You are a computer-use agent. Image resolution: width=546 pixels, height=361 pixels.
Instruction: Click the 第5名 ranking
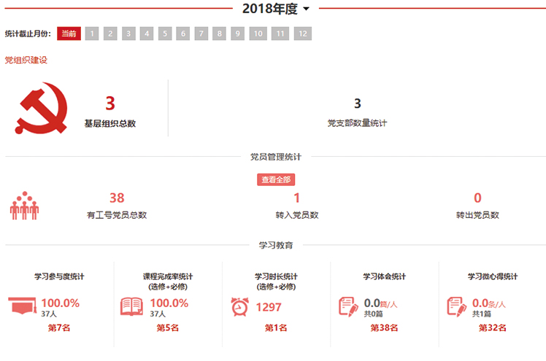[x=168, y=327]
